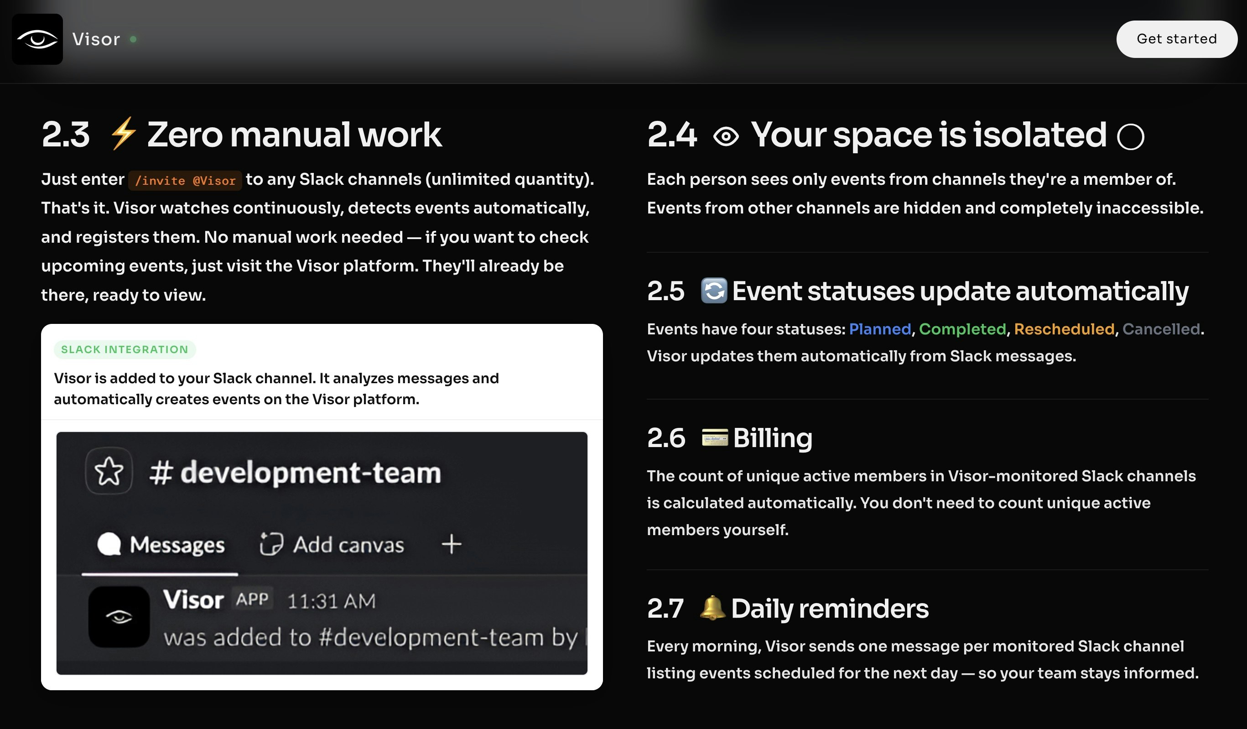Viewport: 1247px width, 729px height.
Task: Click the Billing heading
Action: click(773, 438)
